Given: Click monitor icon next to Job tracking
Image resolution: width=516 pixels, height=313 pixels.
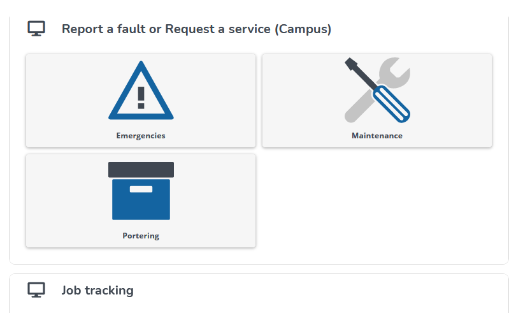Looking at the screenshot, I should 36,290.
